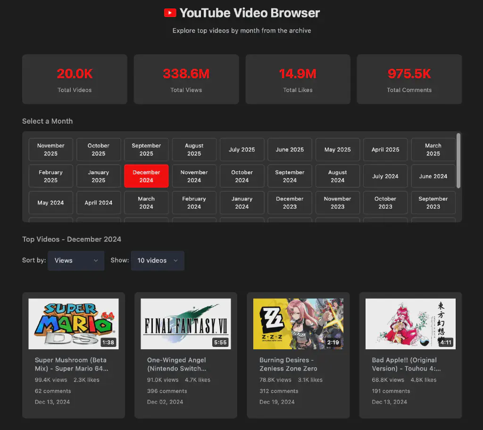Viewport: 483px width, 430px height.
Task: Choose October 2023 in the month grid
Action: 385,202
